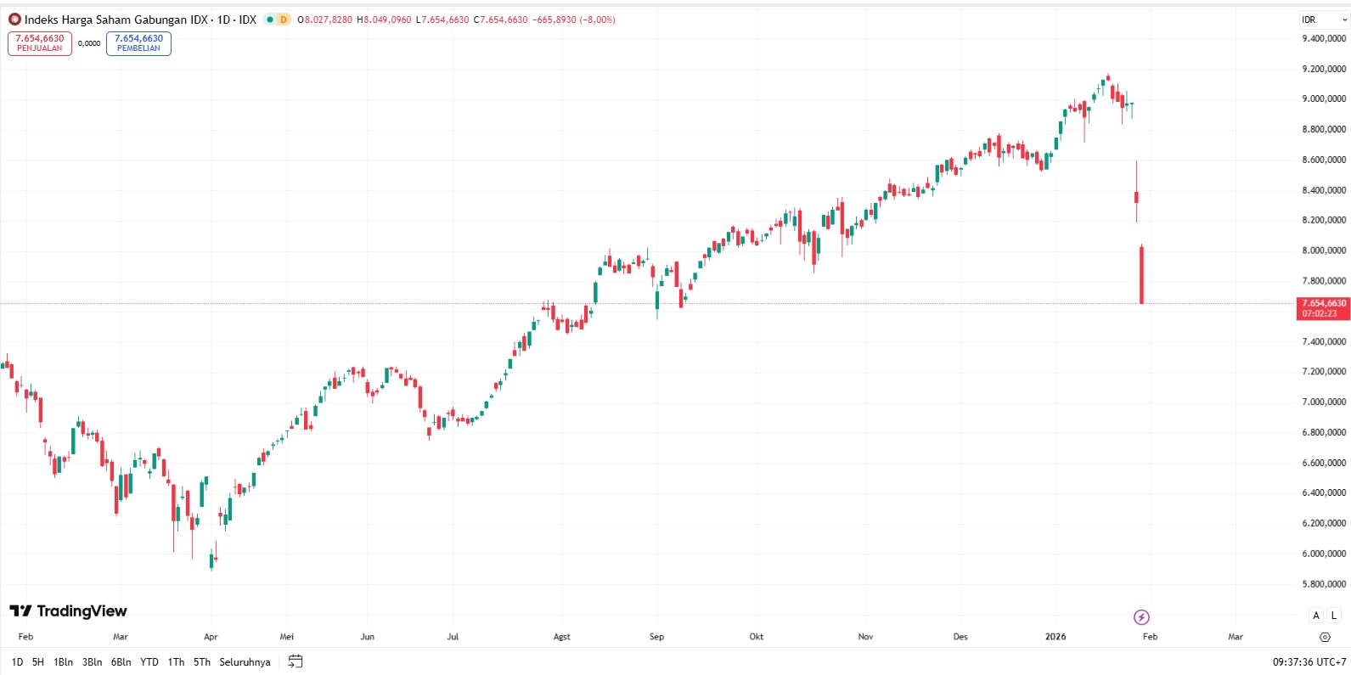1351x675 pixels.
Task: Open chart settings gear icon
Action: [1325, 637]
